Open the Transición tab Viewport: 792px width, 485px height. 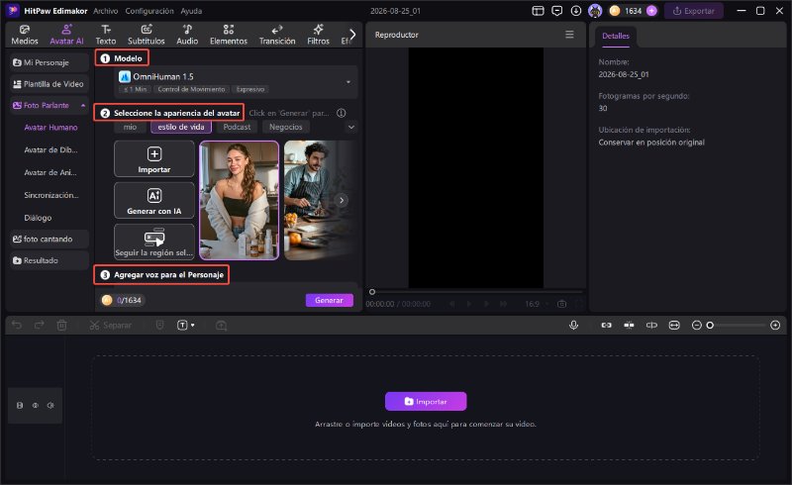pyautogui.click(x=277, y=35)
